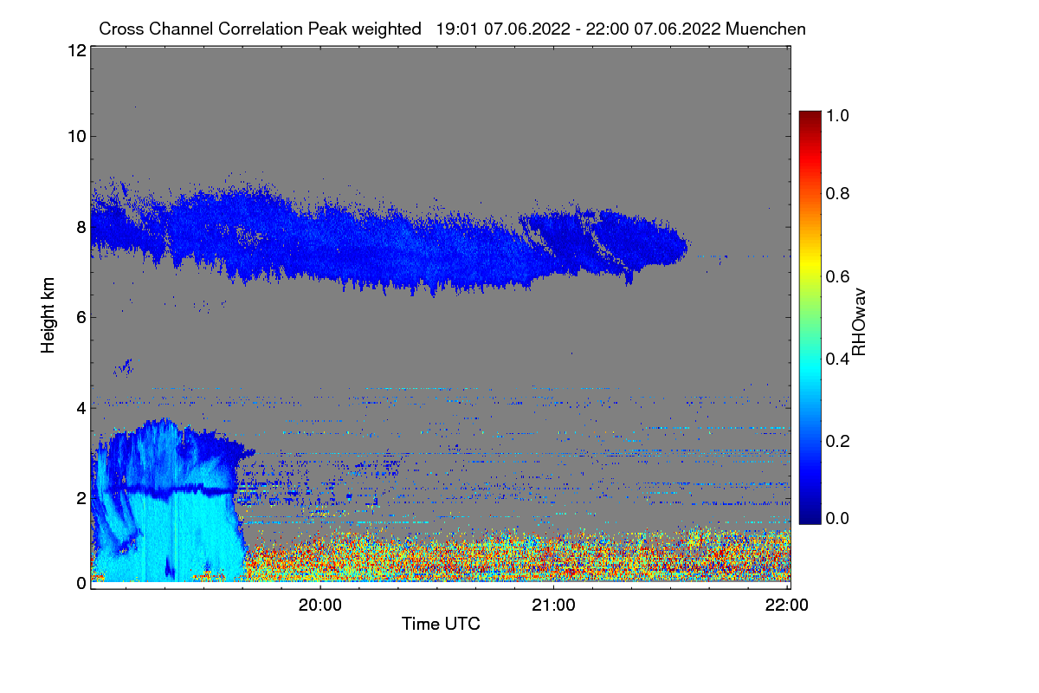Click the 'RHOwav' colorbar label
Viewport: 1039px width, 693px height.
pos(859,322)
